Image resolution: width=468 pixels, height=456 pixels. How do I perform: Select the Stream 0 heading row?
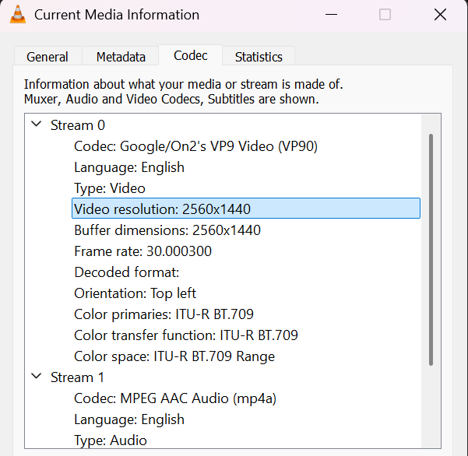(x=78, y=125)
